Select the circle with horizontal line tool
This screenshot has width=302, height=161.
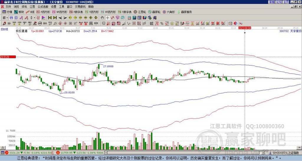(x=40, y=24)
